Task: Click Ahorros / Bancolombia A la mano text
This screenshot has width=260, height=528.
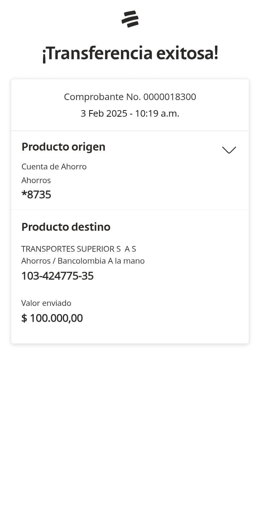Action: pos(83,261)
